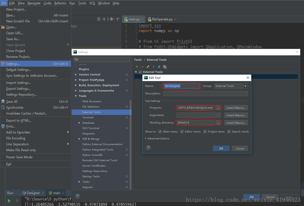
Task: Expand the Diff & Merge node
Action: point(79,139)
